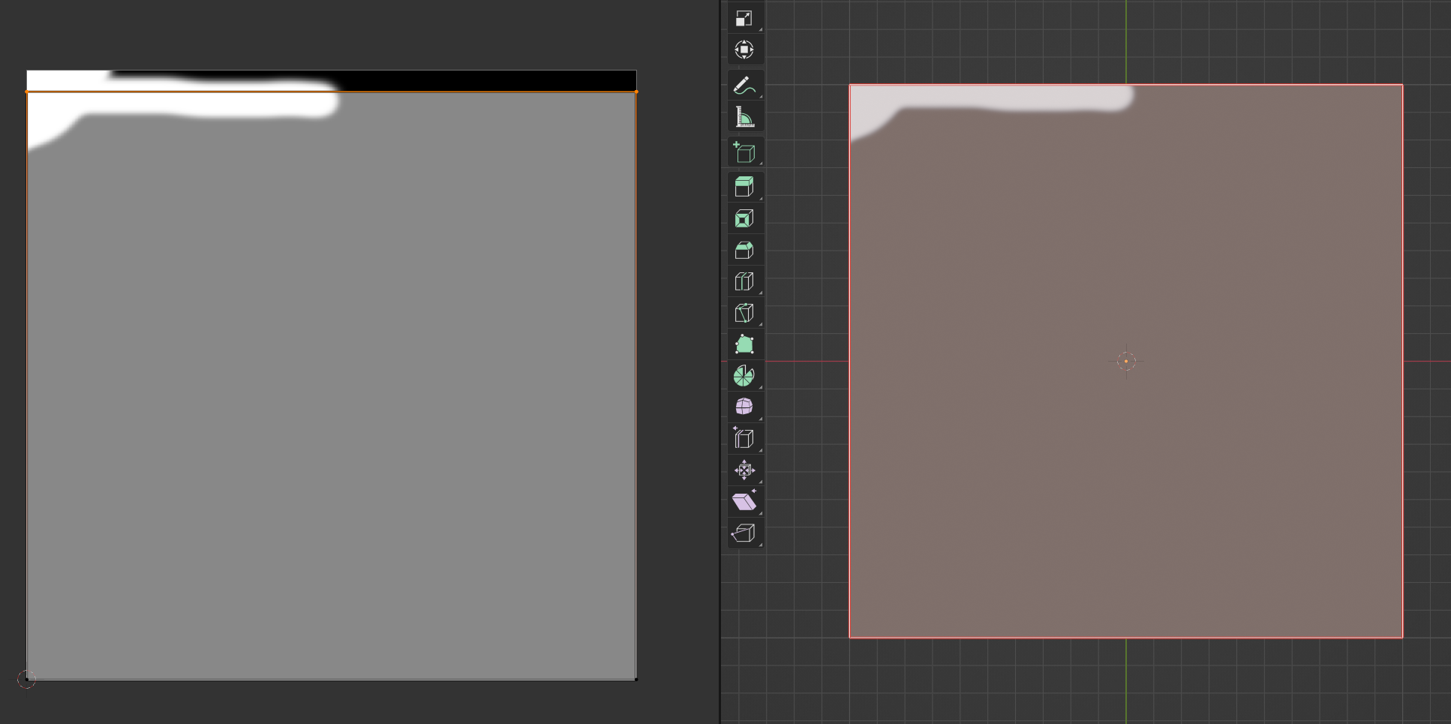Choose the Rip Region tool
Image resolution: width=1451 pixels, height=724 pixels.
tap(744, 533)
